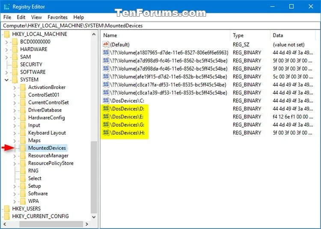Select the RNG folder icon

pos(23,171)
